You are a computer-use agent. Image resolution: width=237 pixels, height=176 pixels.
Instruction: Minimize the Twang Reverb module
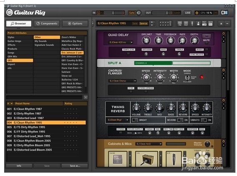[x=224, y=104]
